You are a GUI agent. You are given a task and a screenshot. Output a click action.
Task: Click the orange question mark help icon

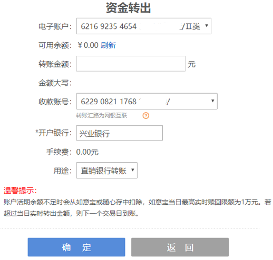click(x=146, y=116)
